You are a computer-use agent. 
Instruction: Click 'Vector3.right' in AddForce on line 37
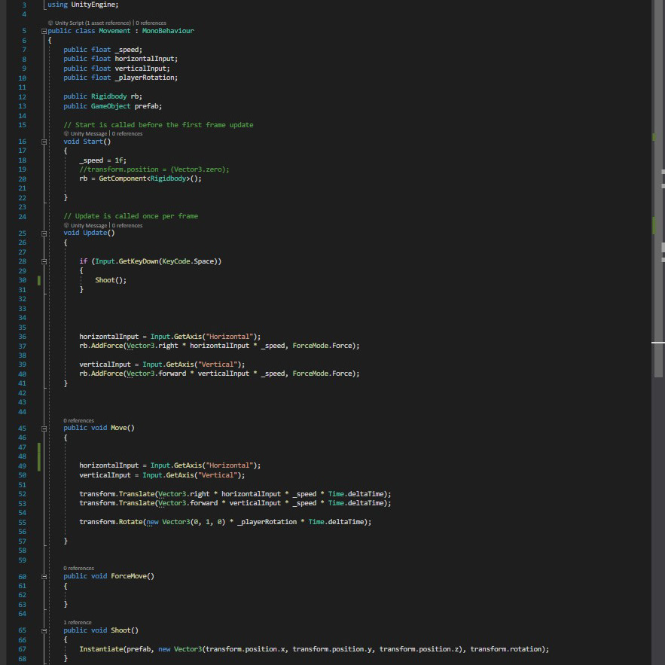pos(152,346)
